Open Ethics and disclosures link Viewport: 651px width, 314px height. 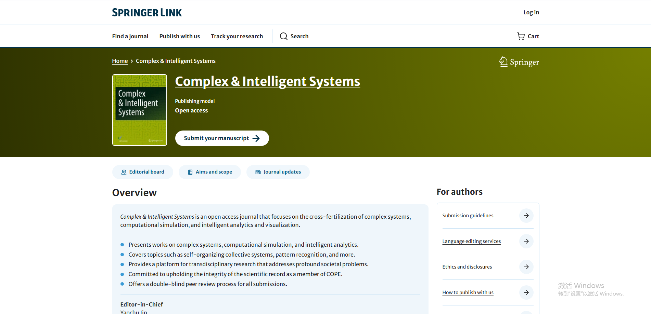click(x=467, y=267)
